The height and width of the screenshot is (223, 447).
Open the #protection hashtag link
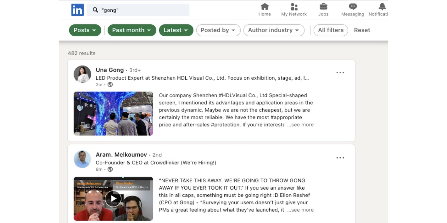(225, 125)
